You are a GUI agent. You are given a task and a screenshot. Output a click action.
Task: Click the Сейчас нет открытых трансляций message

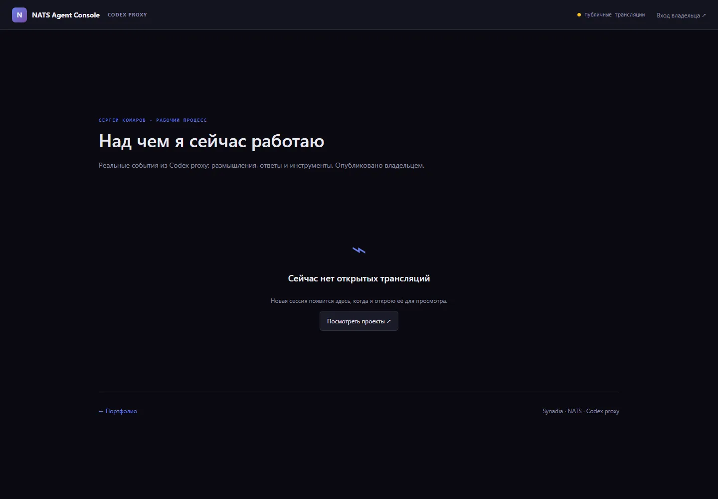[x=359, y=278]
